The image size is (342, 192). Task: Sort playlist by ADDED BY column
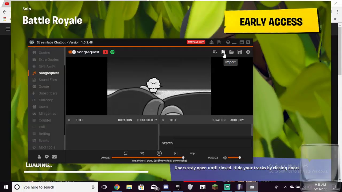pyautogui.click(x=237, y=120)
